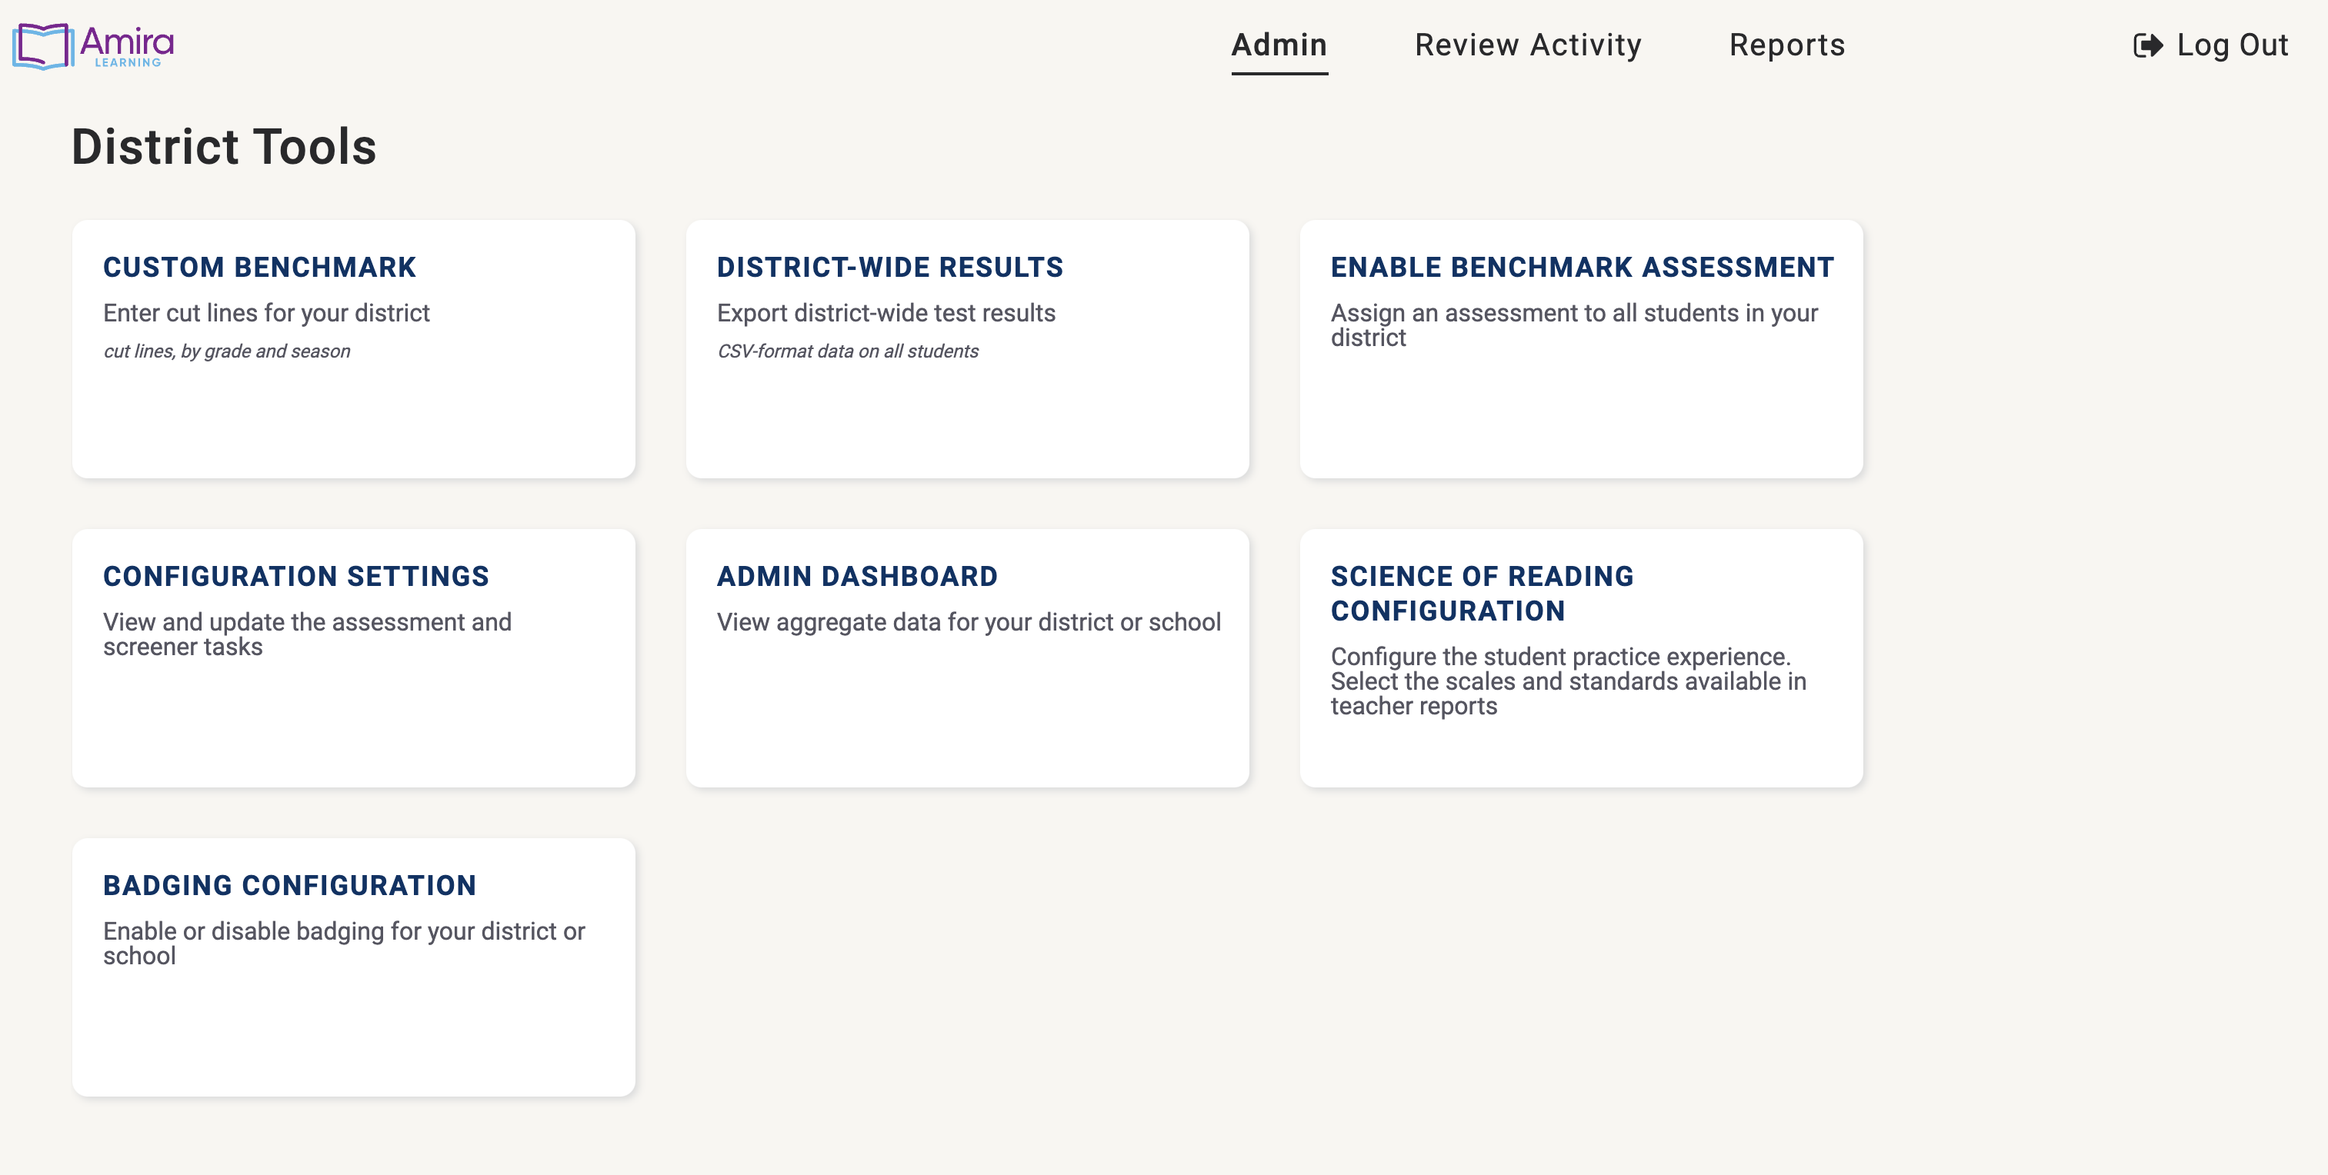Click the DISTRICT-WIDE RESULTS heading

click(889, 266)
